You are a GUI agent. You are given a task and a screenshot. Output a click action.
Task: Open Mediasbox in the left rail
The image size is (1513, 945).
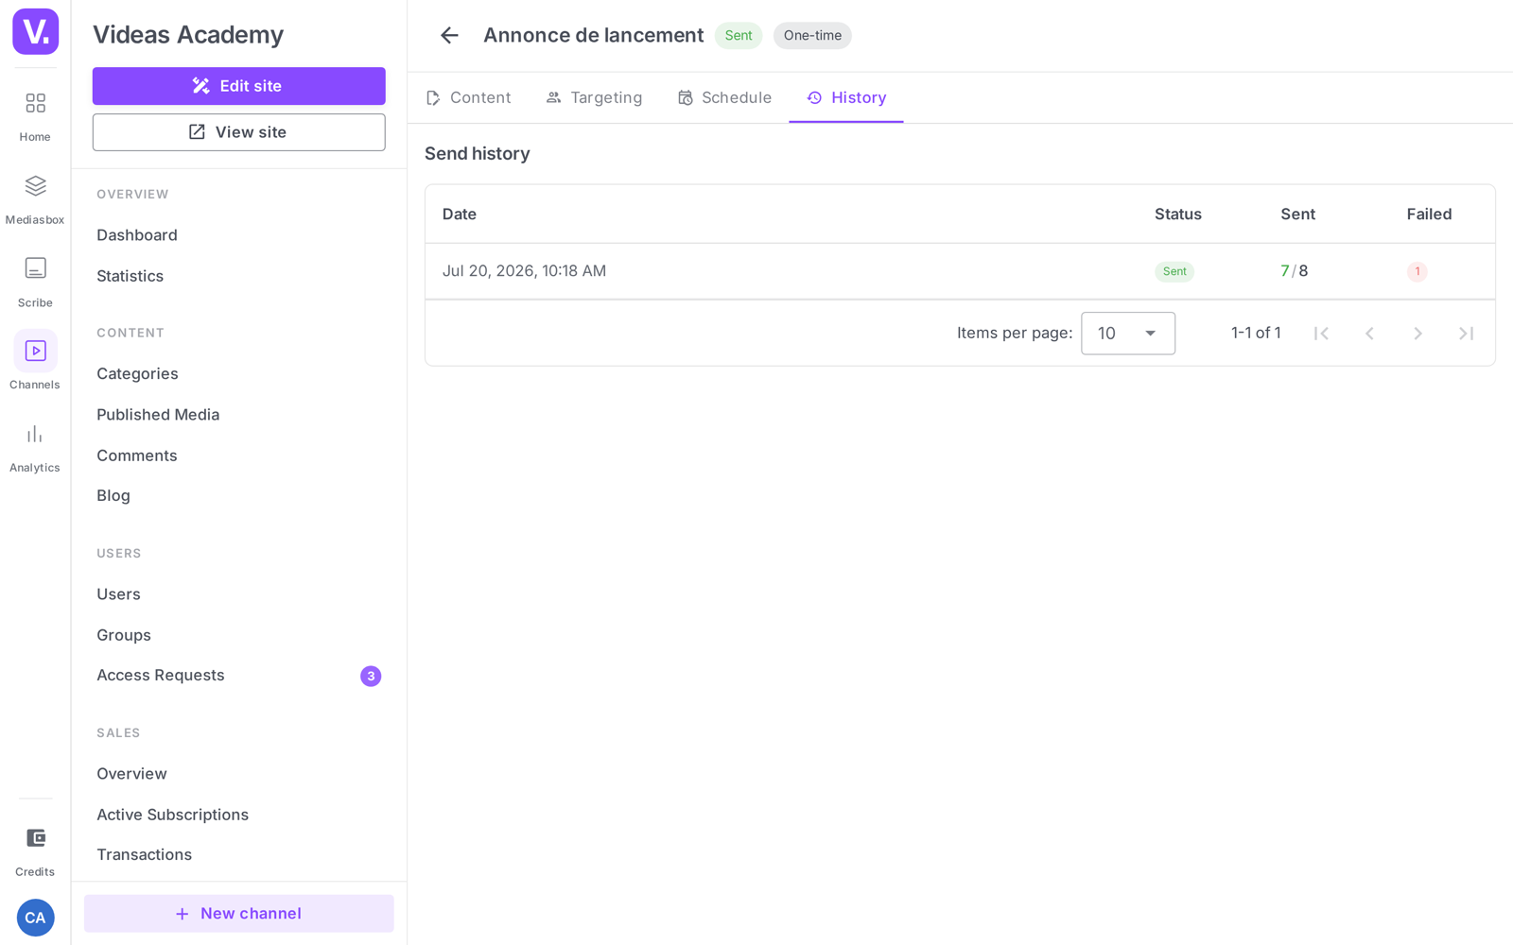(35, 199)
